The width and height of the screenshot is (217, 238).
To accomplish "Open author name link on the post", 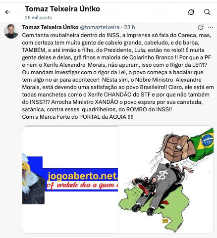I will pyautogui.click(x=50, y=27).
